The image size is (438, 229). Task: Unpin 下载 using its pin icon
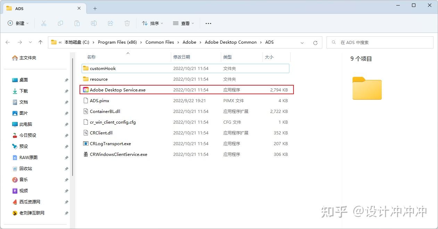[x=66, y=91]
